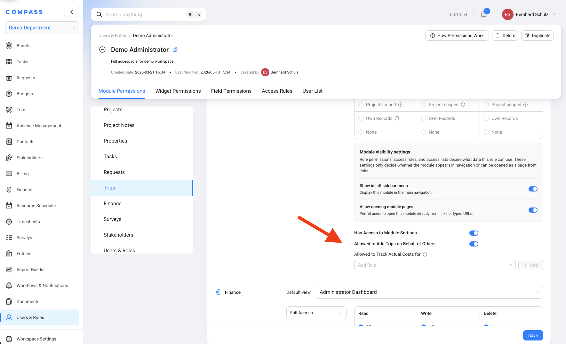566x344 pixels.
Task: Select Trips in module list
Action: 142,188
